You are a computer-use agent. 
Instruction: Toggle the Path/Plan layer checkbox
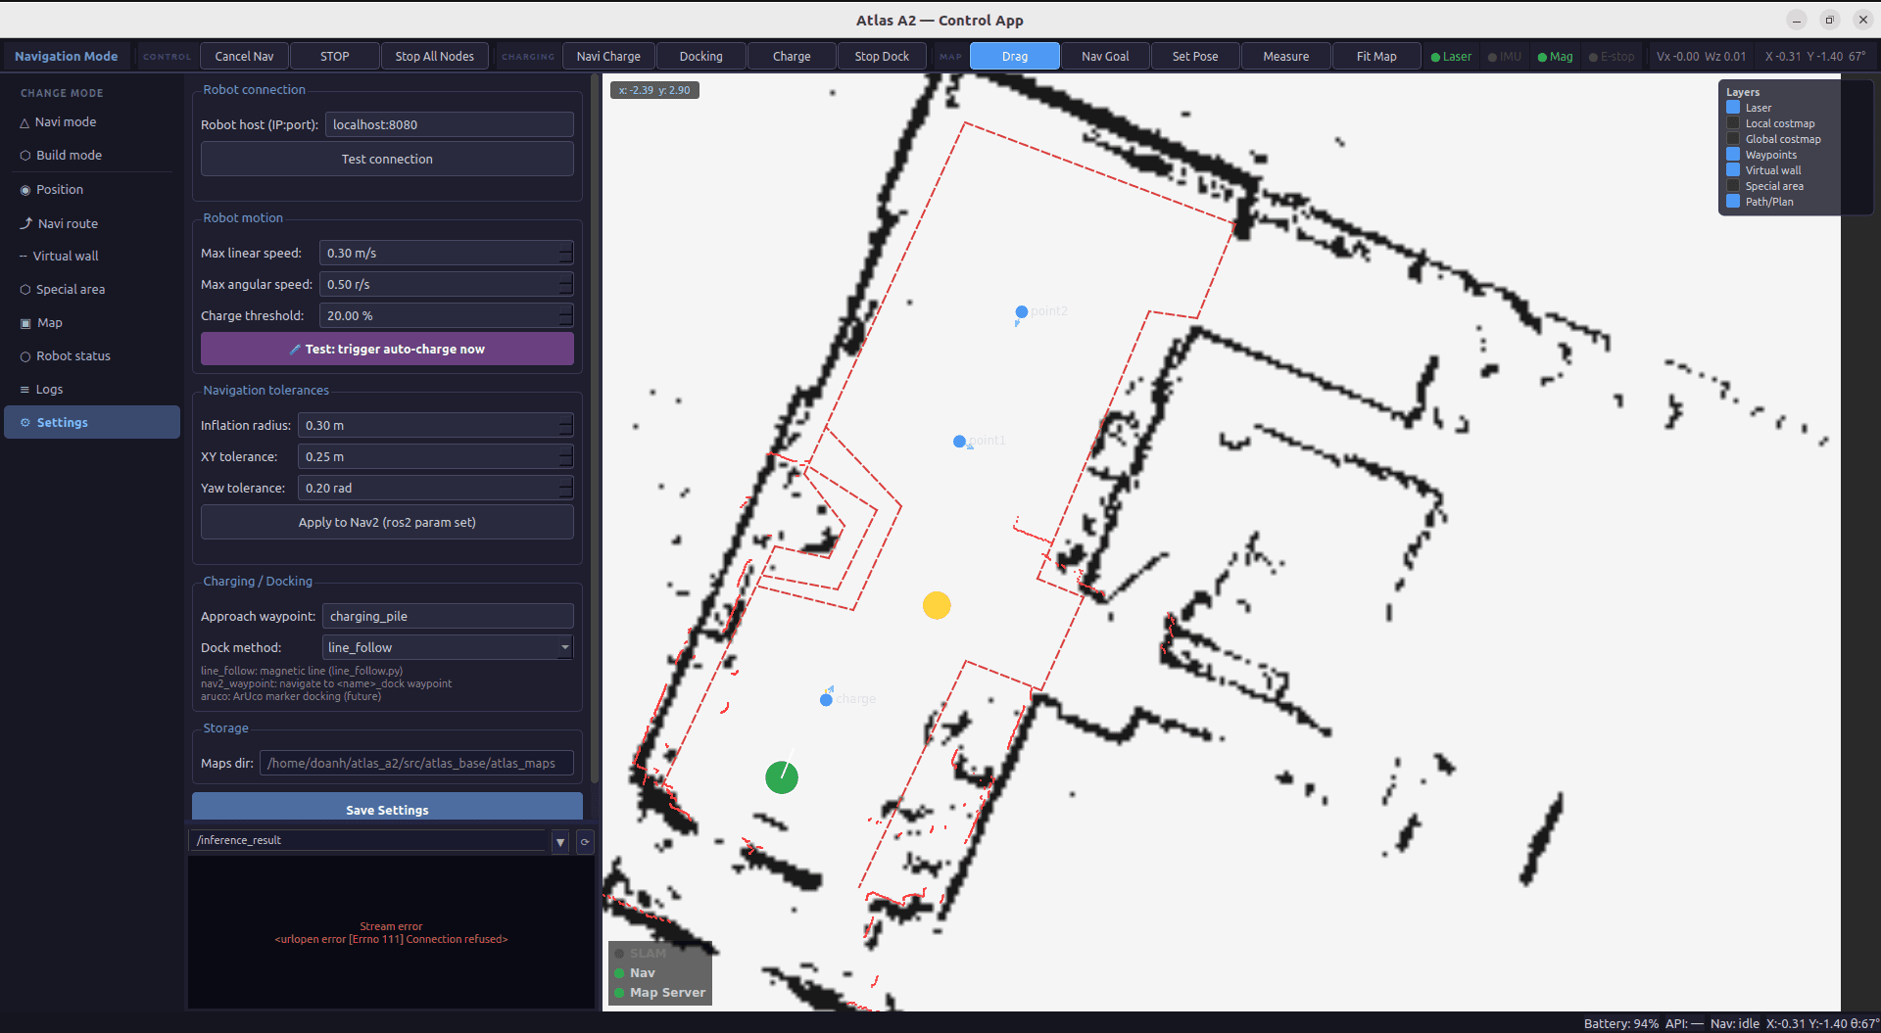tap(1733, 202)
